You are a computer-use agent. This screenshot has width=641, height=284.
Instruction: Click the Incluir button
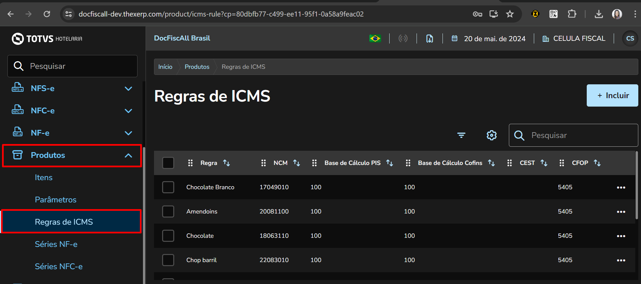612,95
